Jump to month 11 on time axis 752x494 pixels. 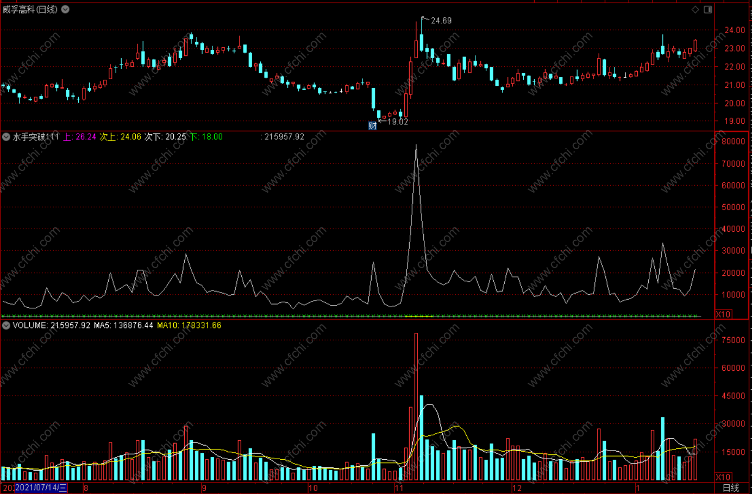(399, 488)
